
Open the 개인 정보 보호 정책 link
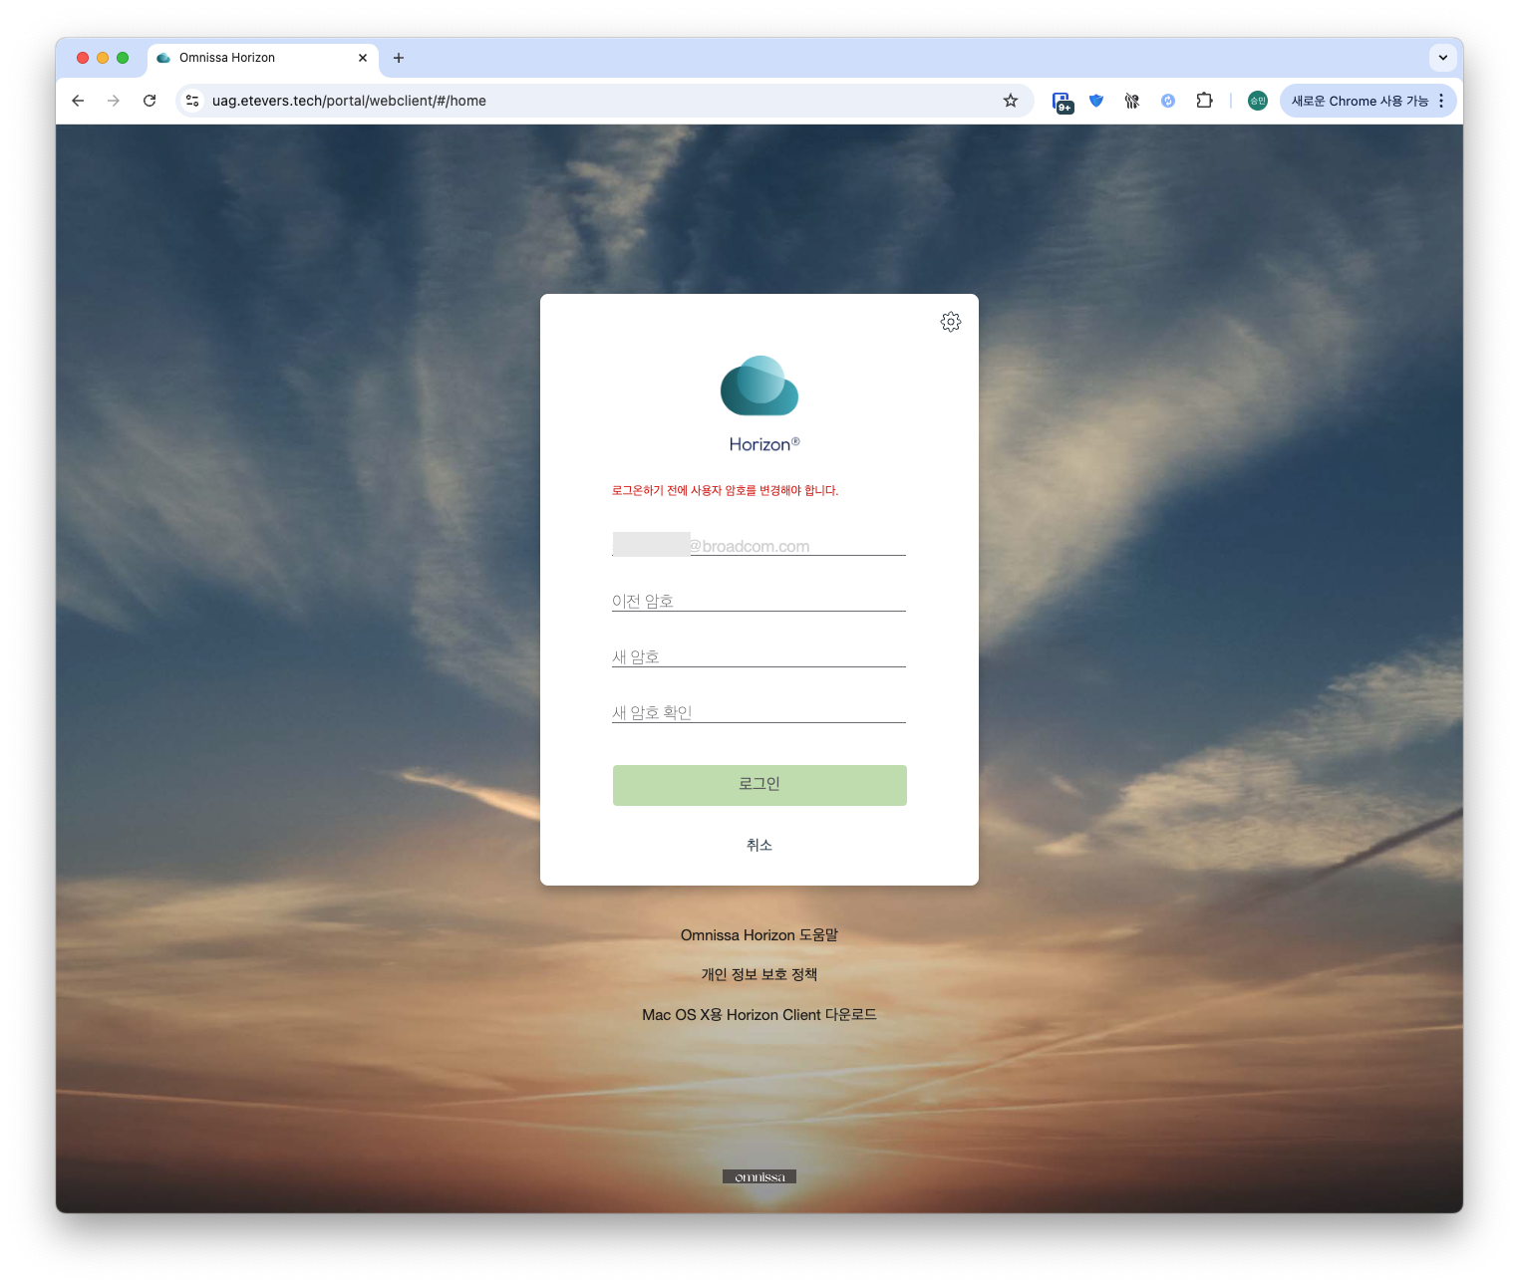point(759,974)
